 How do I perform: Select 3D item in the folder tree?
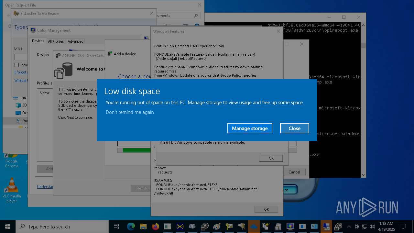pos(22,105)
